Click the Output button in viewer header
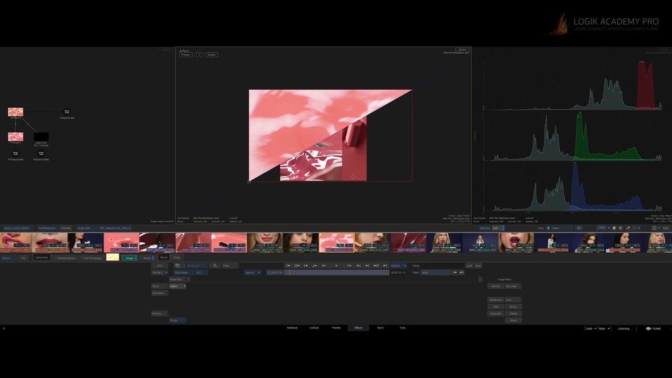 [211, 55]
